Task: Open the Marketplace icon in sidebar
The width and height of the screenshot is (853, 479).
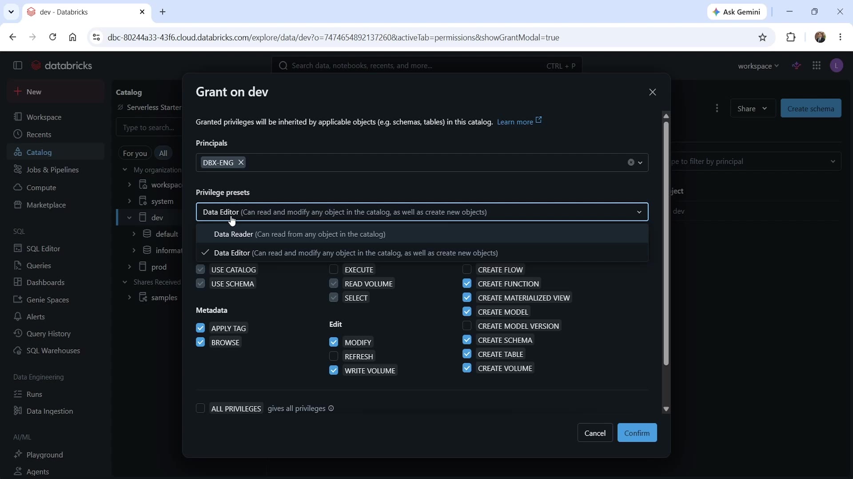Action: point(18,205)
